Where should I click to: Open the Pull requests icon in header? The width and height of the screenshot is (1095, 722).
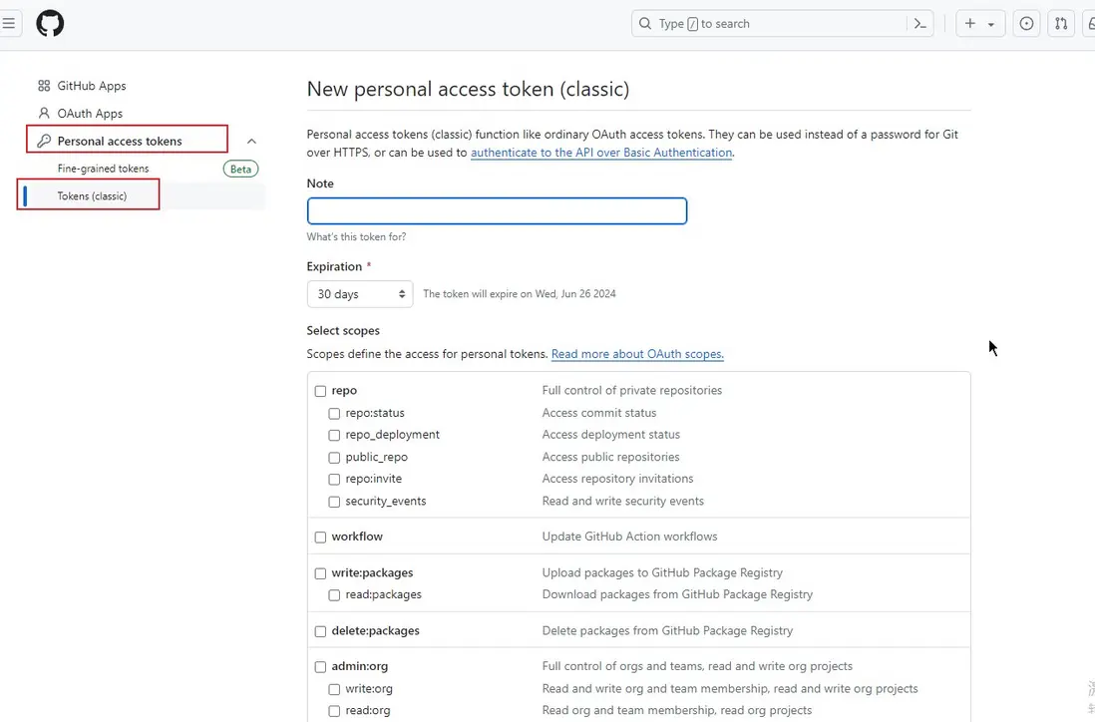[x=1061, y=24]
